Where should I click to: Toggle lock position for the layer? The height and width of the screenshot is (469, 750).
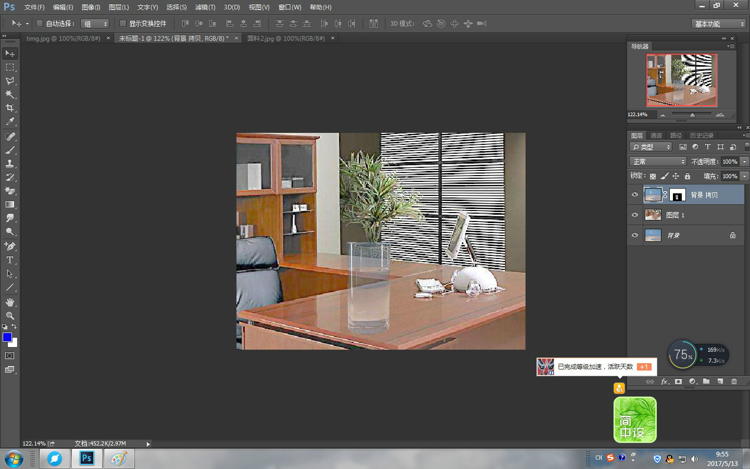[x=676, y=176]
